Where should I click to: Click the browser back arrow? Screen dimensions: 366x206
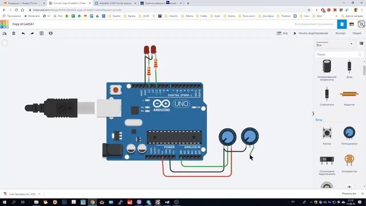coord(4,10)
